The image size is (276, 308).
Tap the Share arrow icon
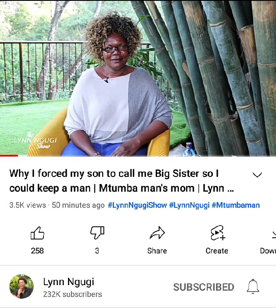(x=157, y=233)
